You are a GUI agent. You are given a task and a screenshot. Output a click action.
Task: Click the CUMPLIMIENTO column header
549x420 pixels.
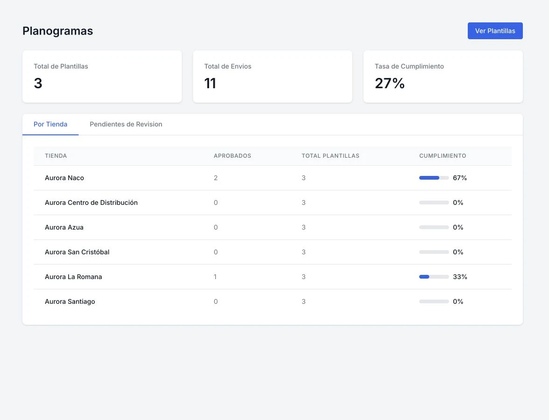click(x=443, y=156)
